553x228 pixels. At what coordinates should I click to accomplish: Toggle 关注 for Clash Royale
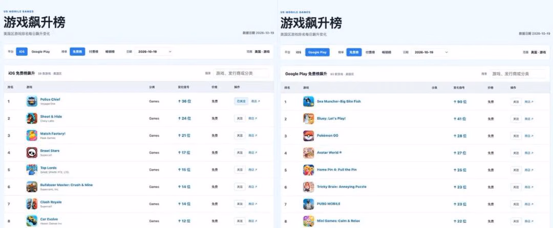click(240, 204)
